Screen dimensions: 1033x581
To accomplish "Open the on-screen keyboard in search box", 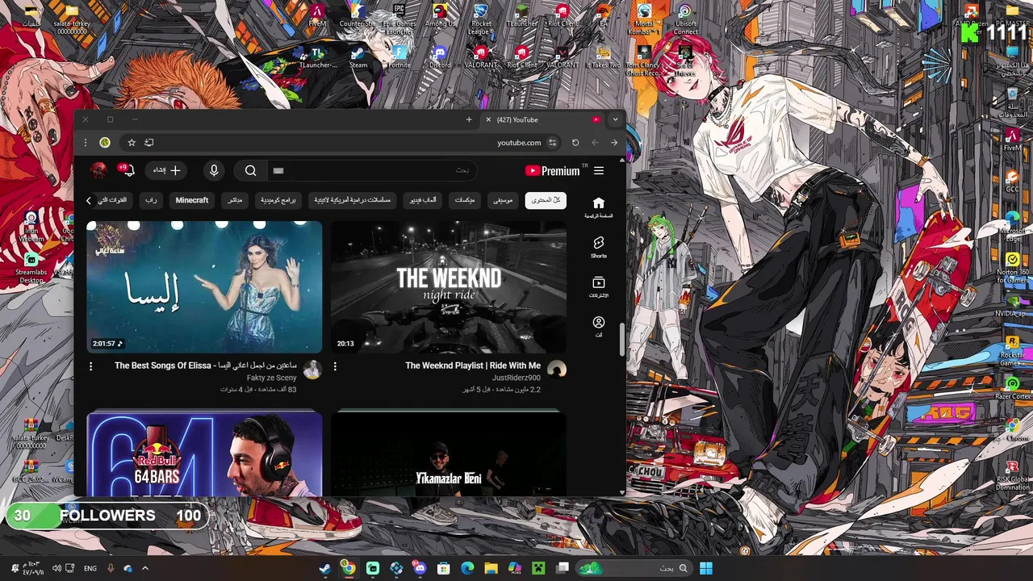I will coord(278,170).
